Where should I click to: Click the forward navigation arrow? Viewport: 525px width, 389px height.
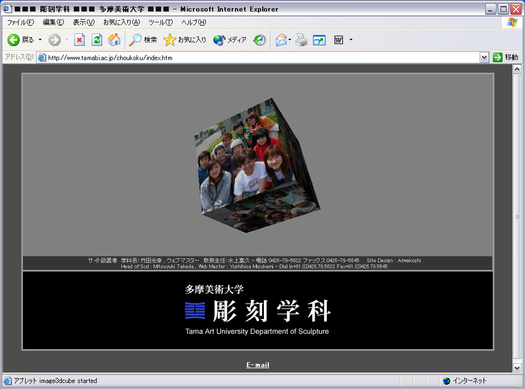55,40
